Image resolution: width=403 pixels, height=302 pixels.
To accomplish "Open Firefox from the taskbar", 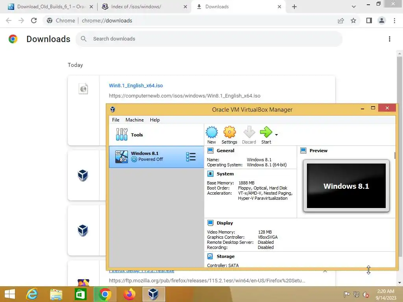I will (x=129, y=294).
